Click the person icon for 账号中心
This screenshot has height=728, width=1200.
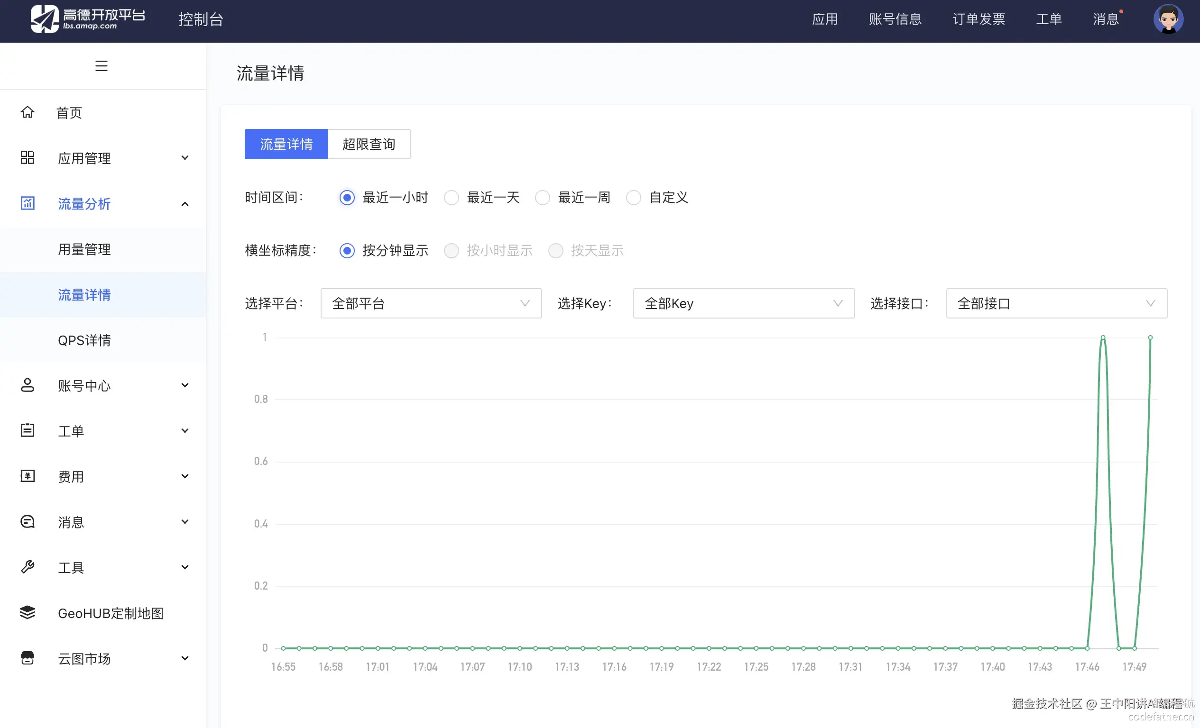pyautogui.click(x=28, y=385)
